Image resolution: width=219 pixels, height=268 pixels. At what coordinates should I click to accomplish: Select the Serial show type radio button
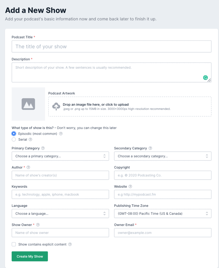[x=14, y=139]
